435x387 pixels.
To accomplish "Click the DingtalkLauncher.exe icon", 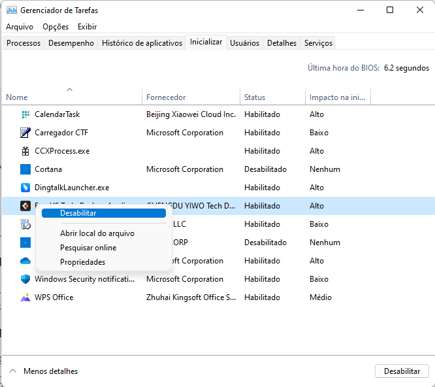I will pyautogui.click(x=25, y=188).
